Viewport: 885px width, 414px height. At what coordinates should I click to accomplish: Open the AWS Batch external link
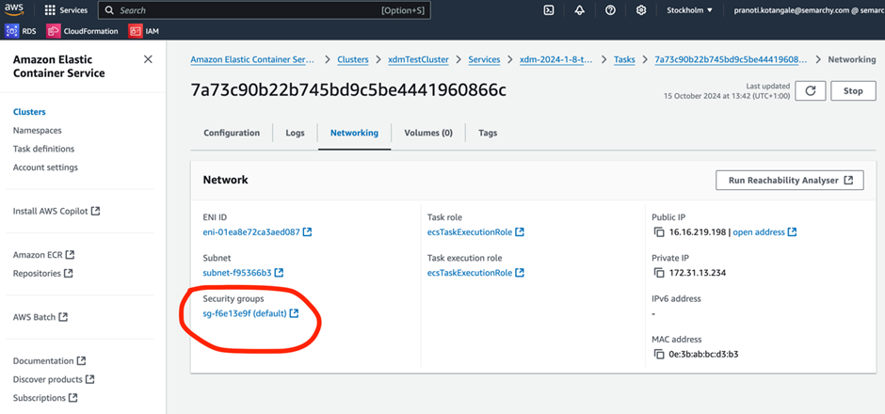pyautogui.click(x=40, y=317)
